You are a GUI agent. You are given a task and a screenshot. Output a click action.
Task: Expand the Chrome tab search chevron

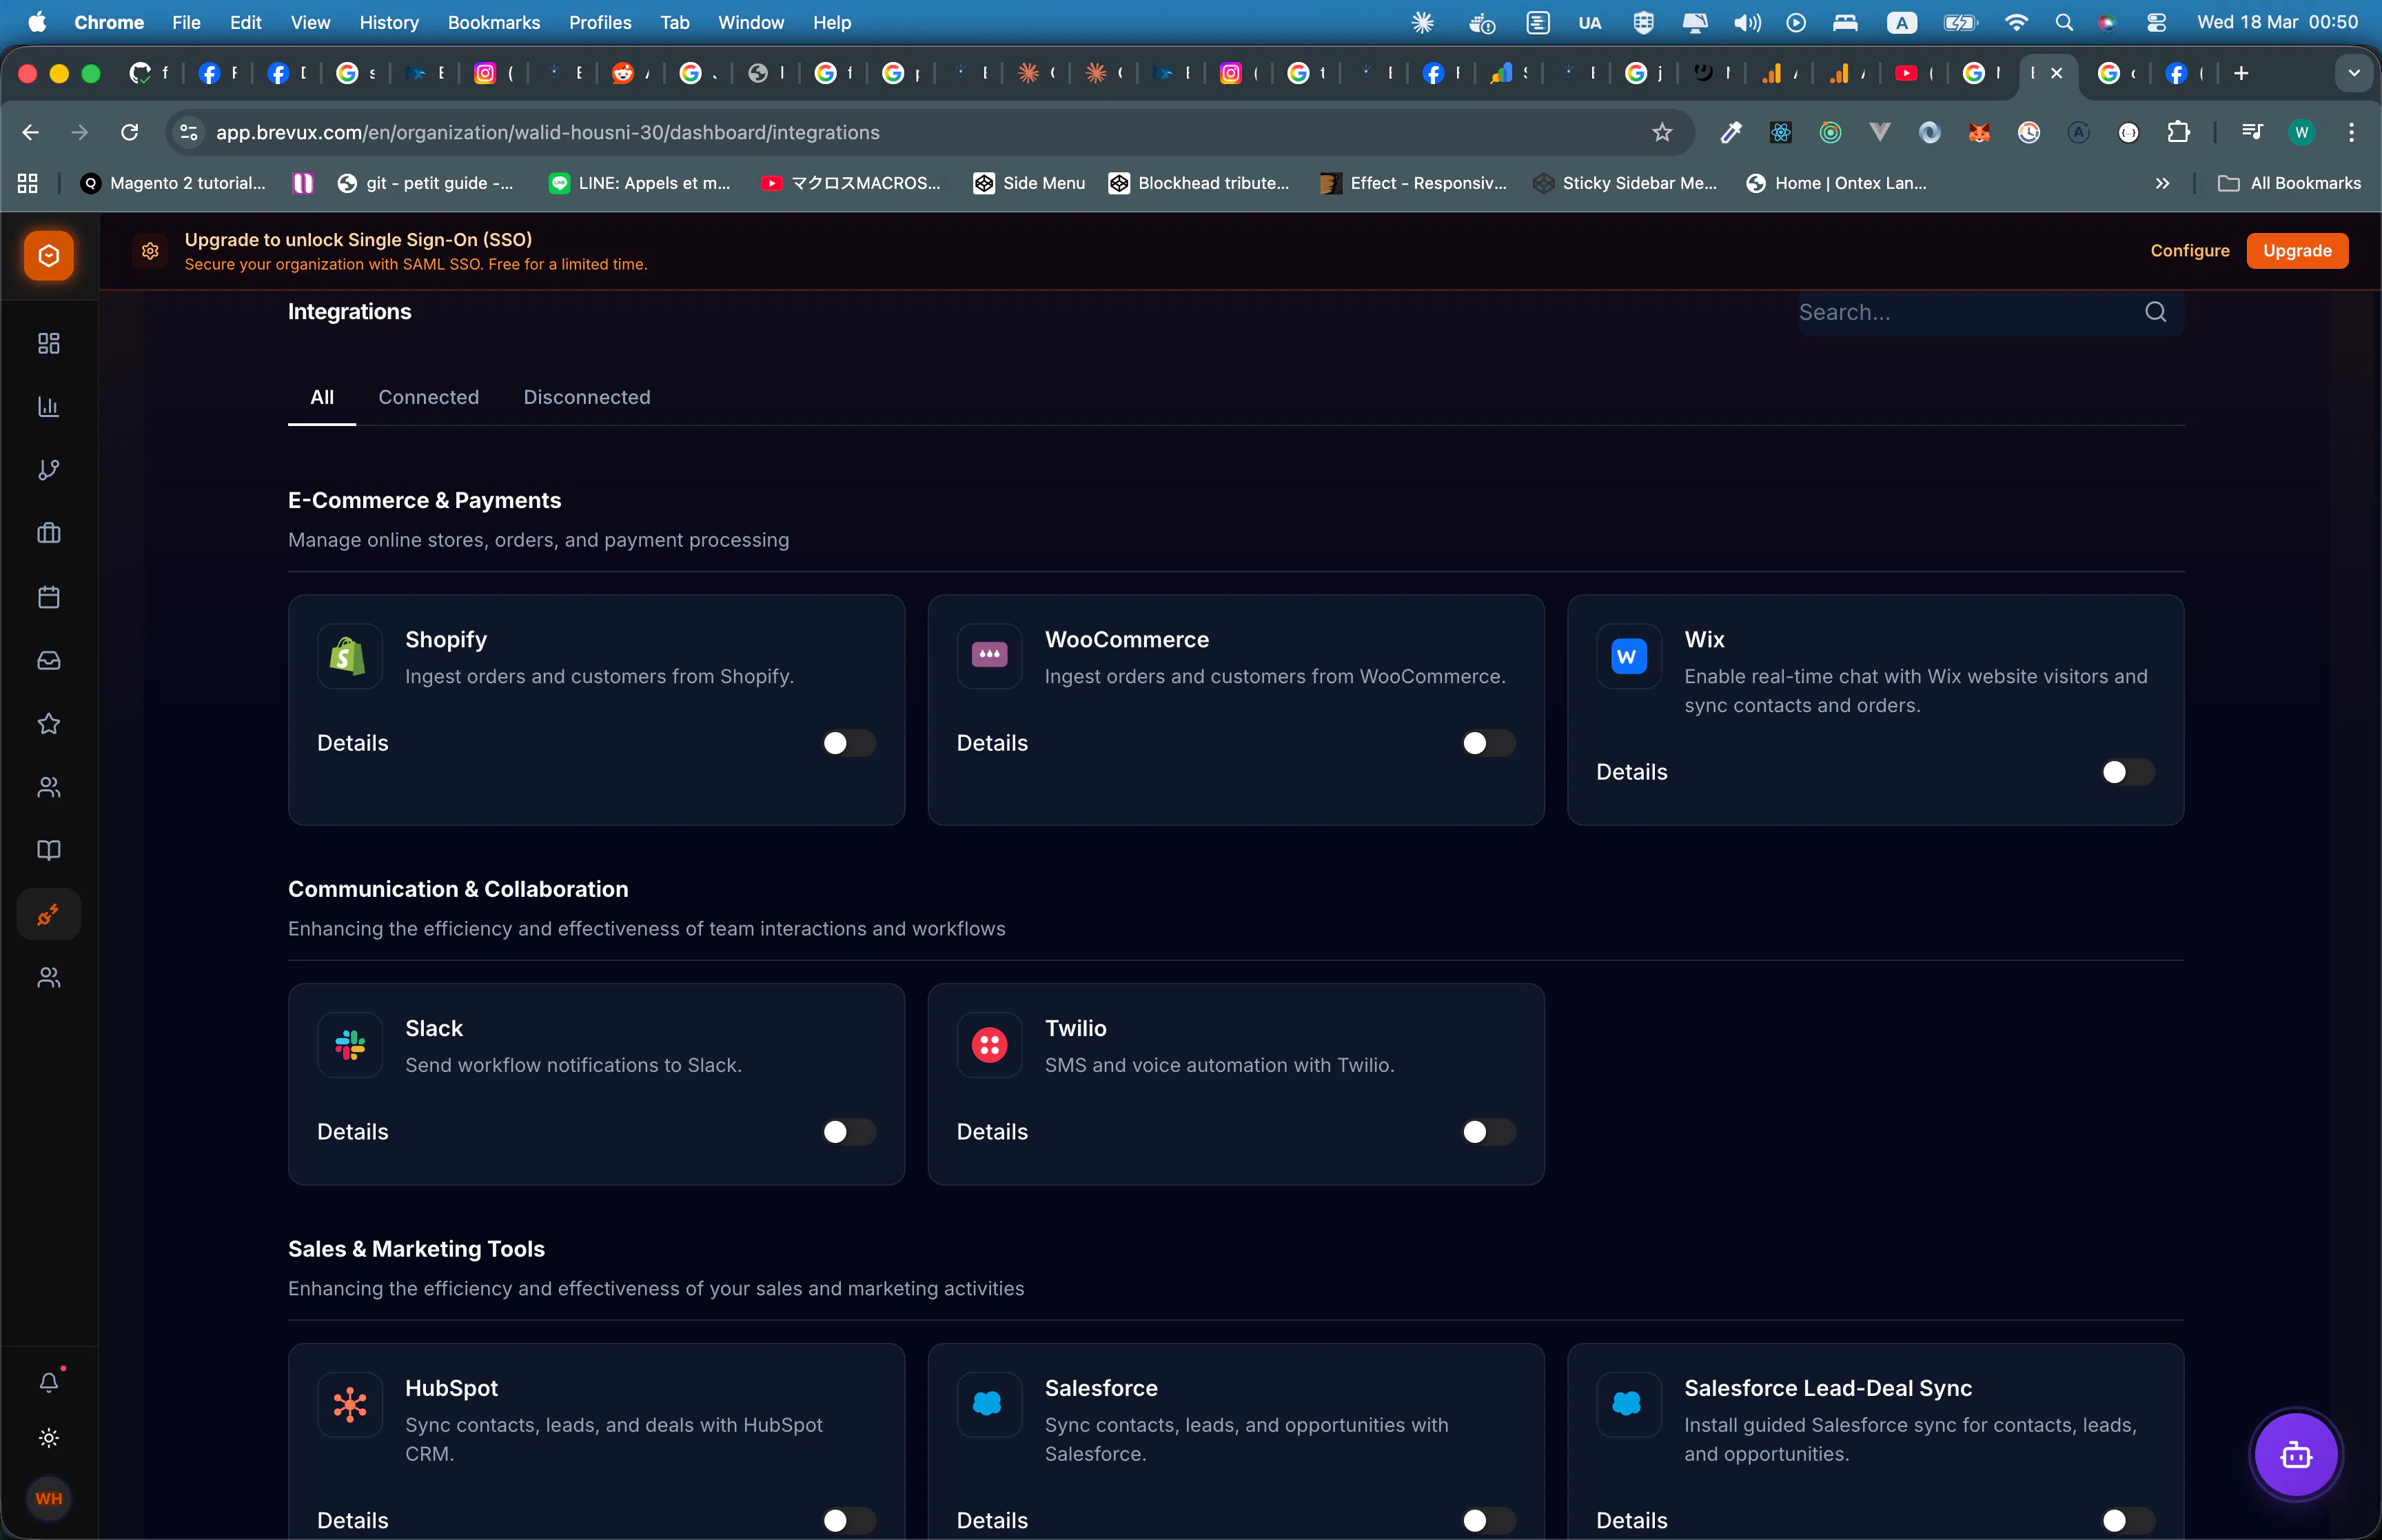(2354, 73)
